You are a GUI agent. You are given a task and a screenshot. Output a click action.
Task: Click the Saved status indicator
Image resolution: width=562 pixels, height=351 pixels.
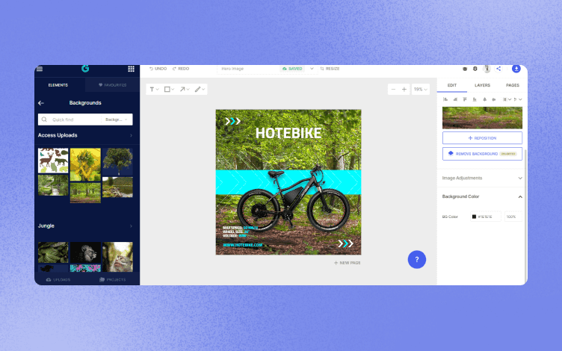coord(292,69)
